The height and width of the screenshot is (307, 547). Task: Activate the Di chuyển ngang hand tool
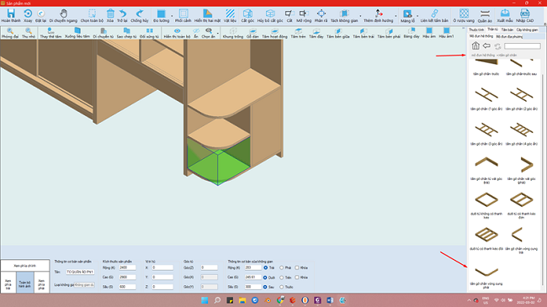click(x=63, y=16)
